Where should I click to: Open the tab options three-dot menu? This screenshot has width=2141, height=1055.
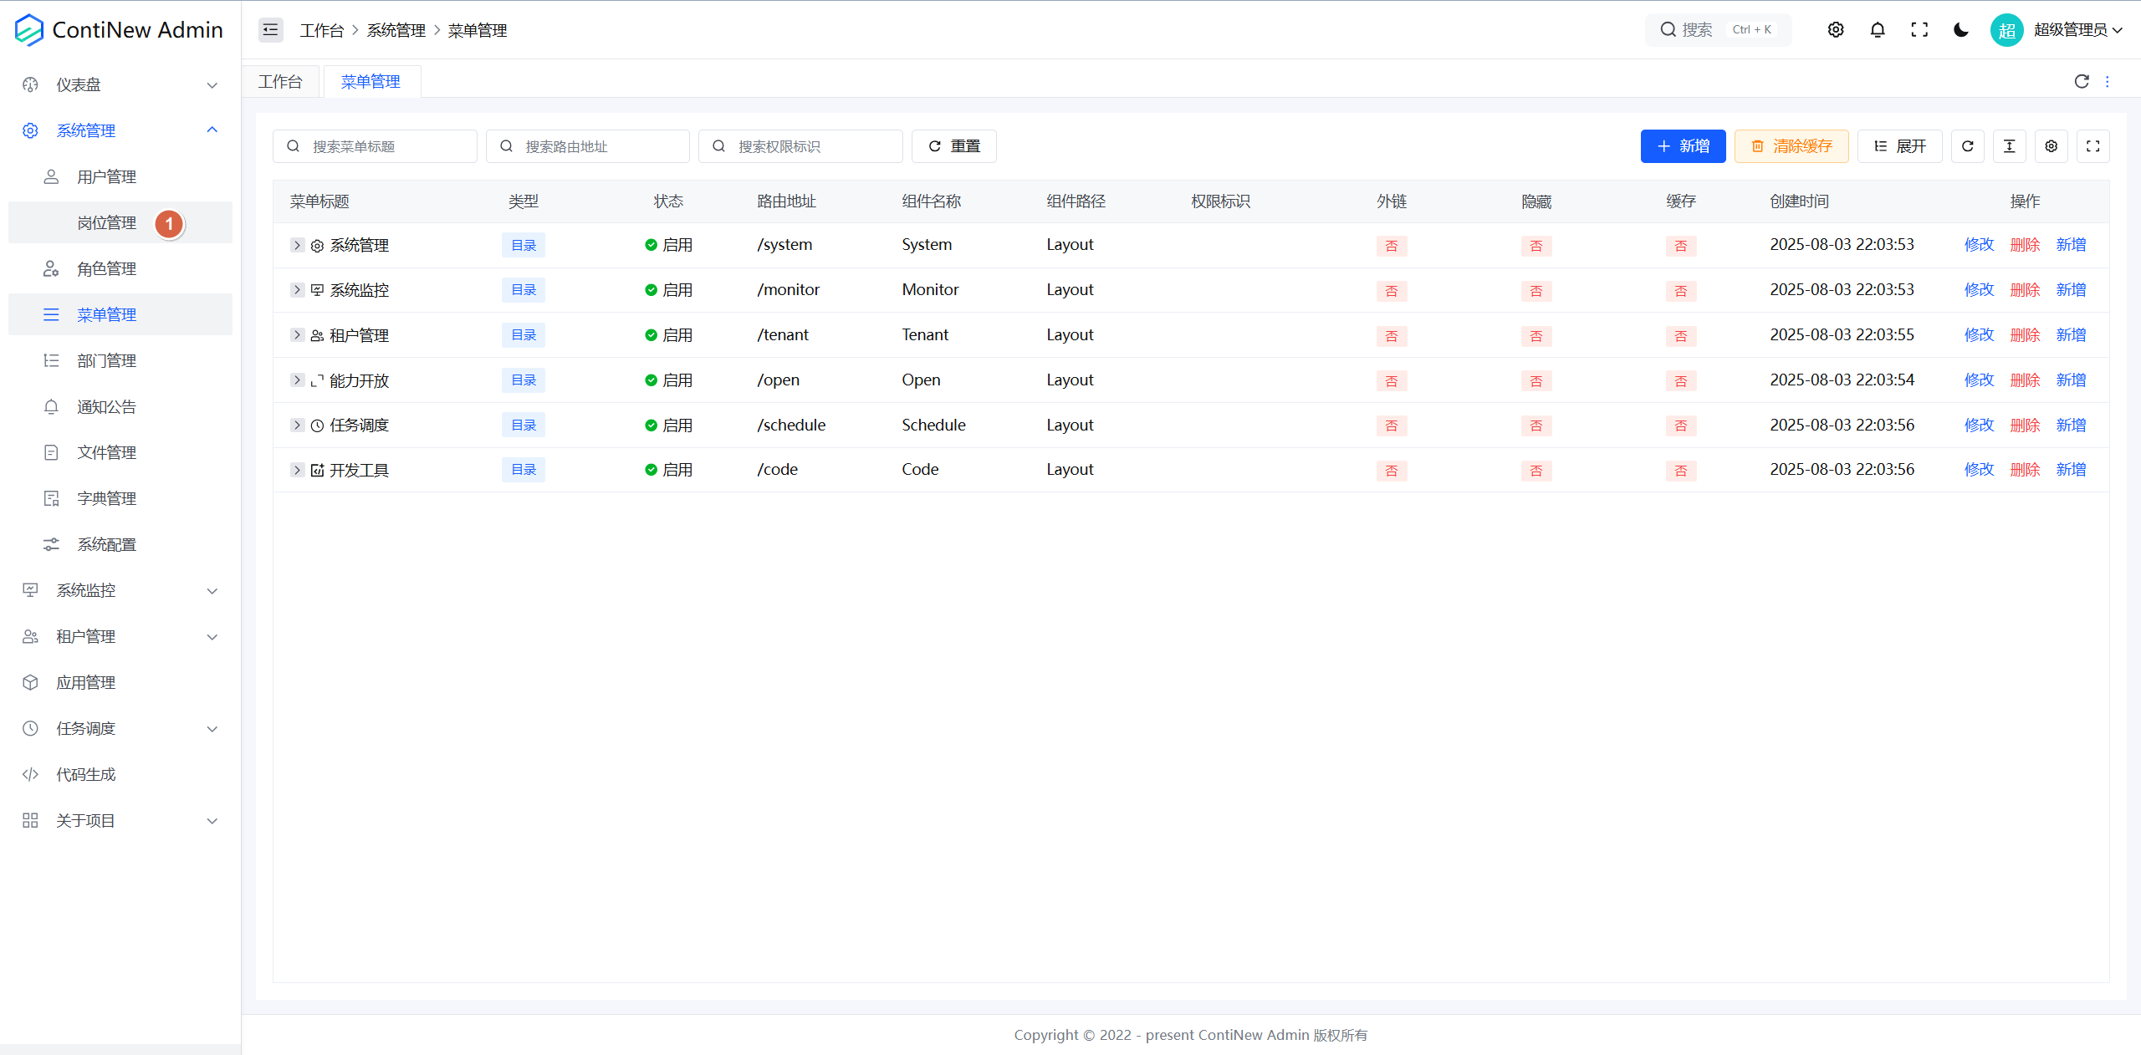(x=2108, y=81)
